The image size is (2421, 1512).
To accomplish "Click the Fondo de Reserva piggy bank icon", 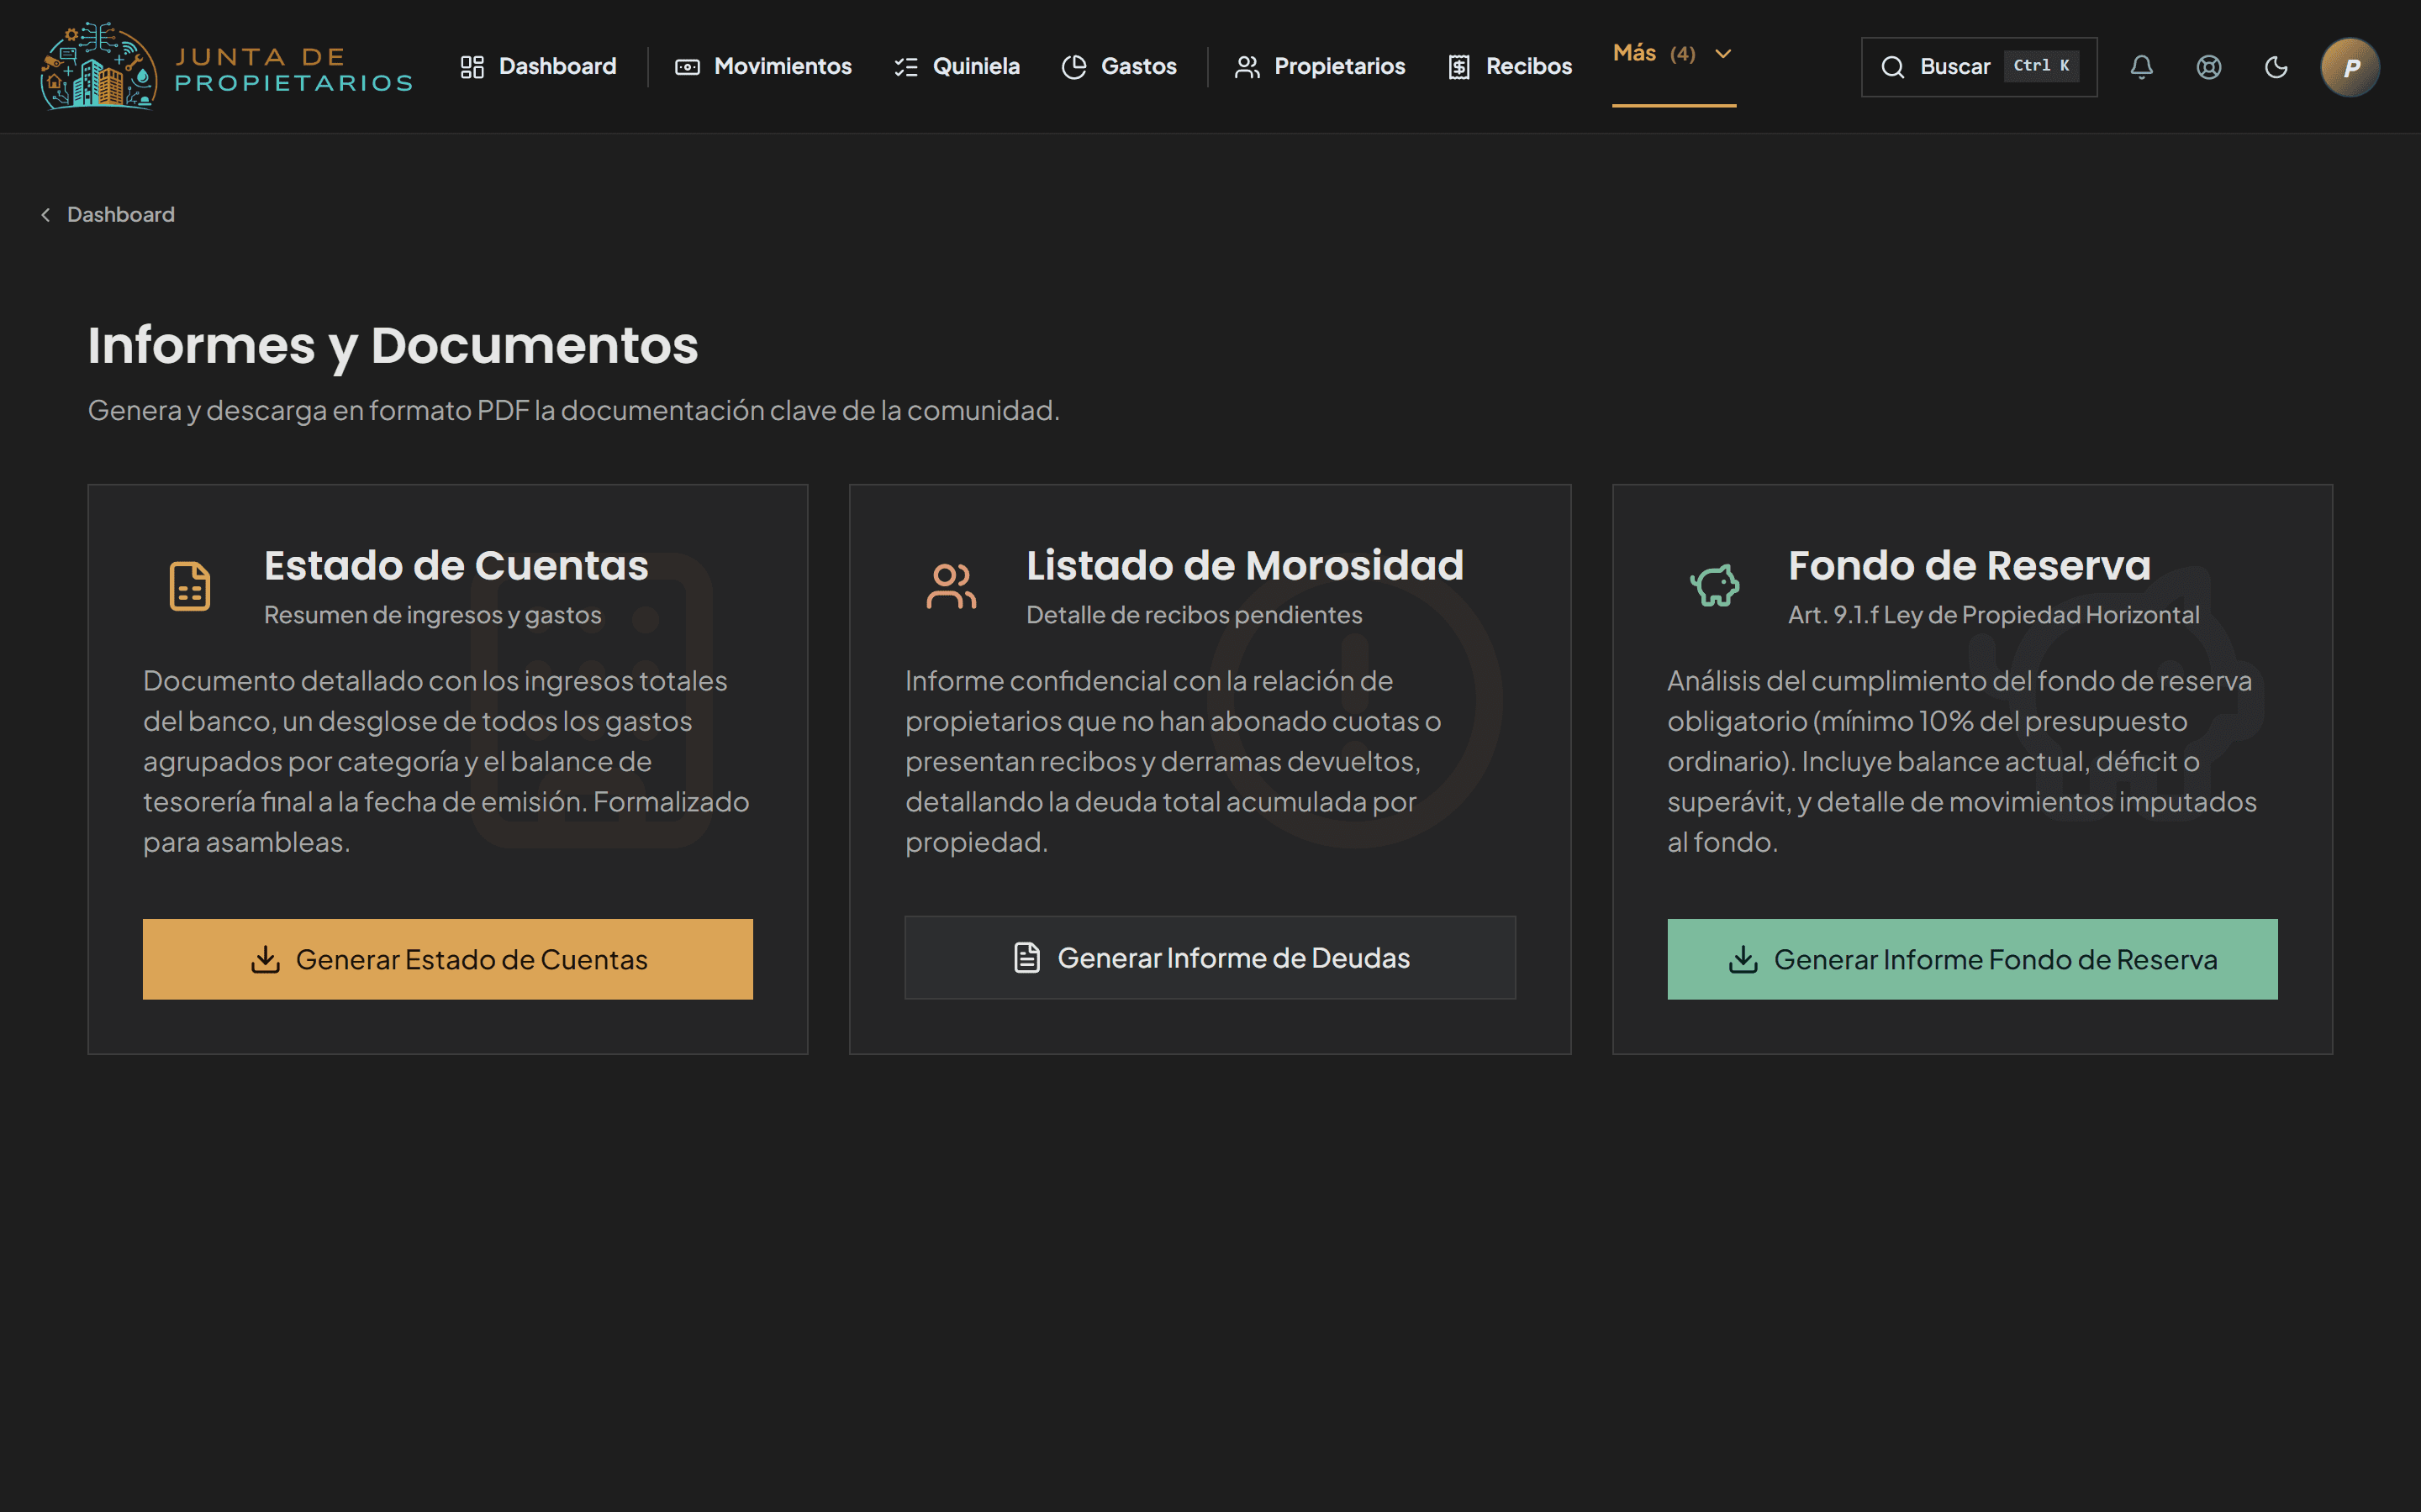I will tap(1715, 586).
